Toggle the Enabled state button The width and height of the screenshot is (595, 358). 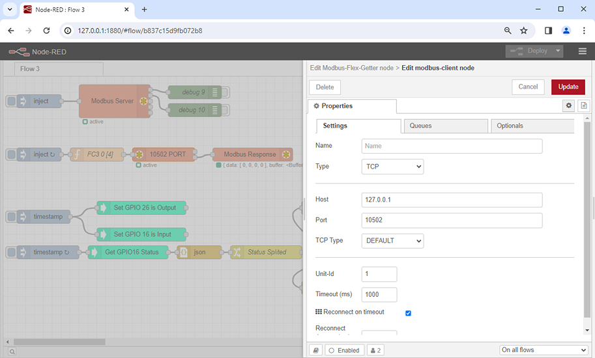coord(344,350)
